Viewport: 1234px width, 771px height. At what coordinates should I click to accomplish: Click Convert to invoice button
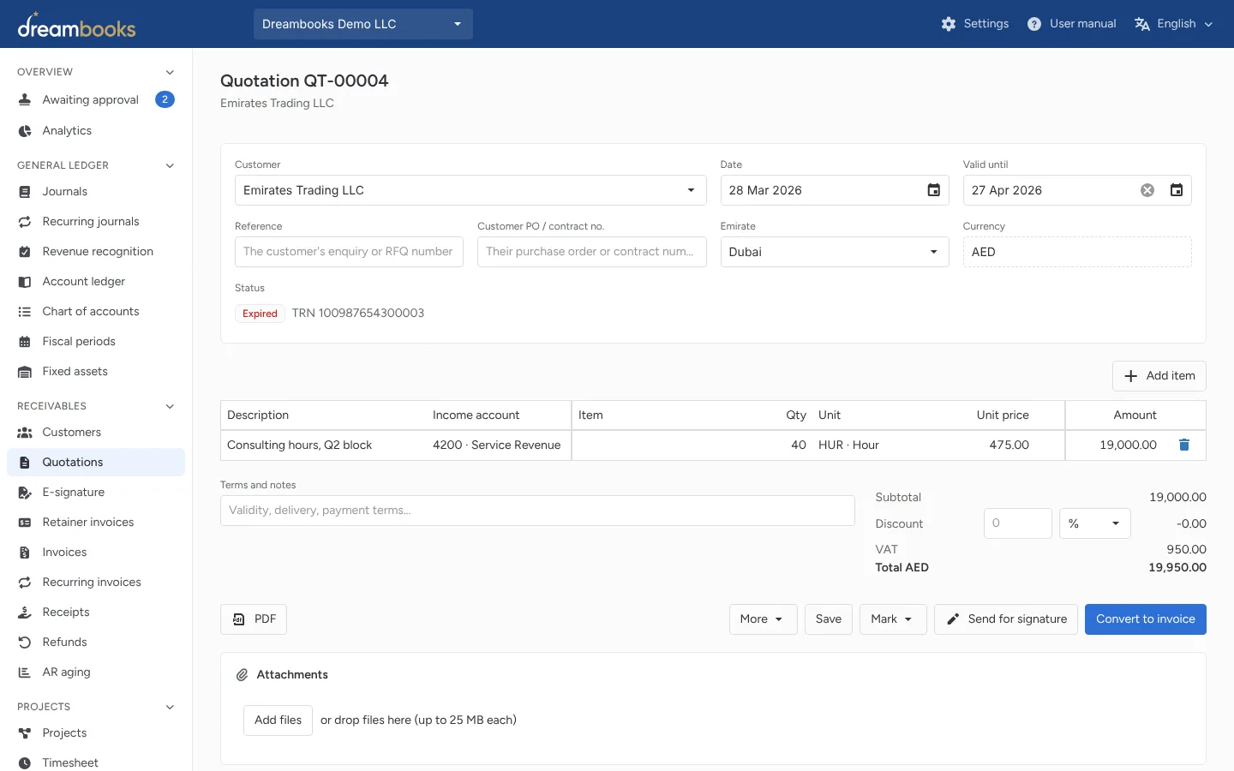click(x=1146, y=619)
